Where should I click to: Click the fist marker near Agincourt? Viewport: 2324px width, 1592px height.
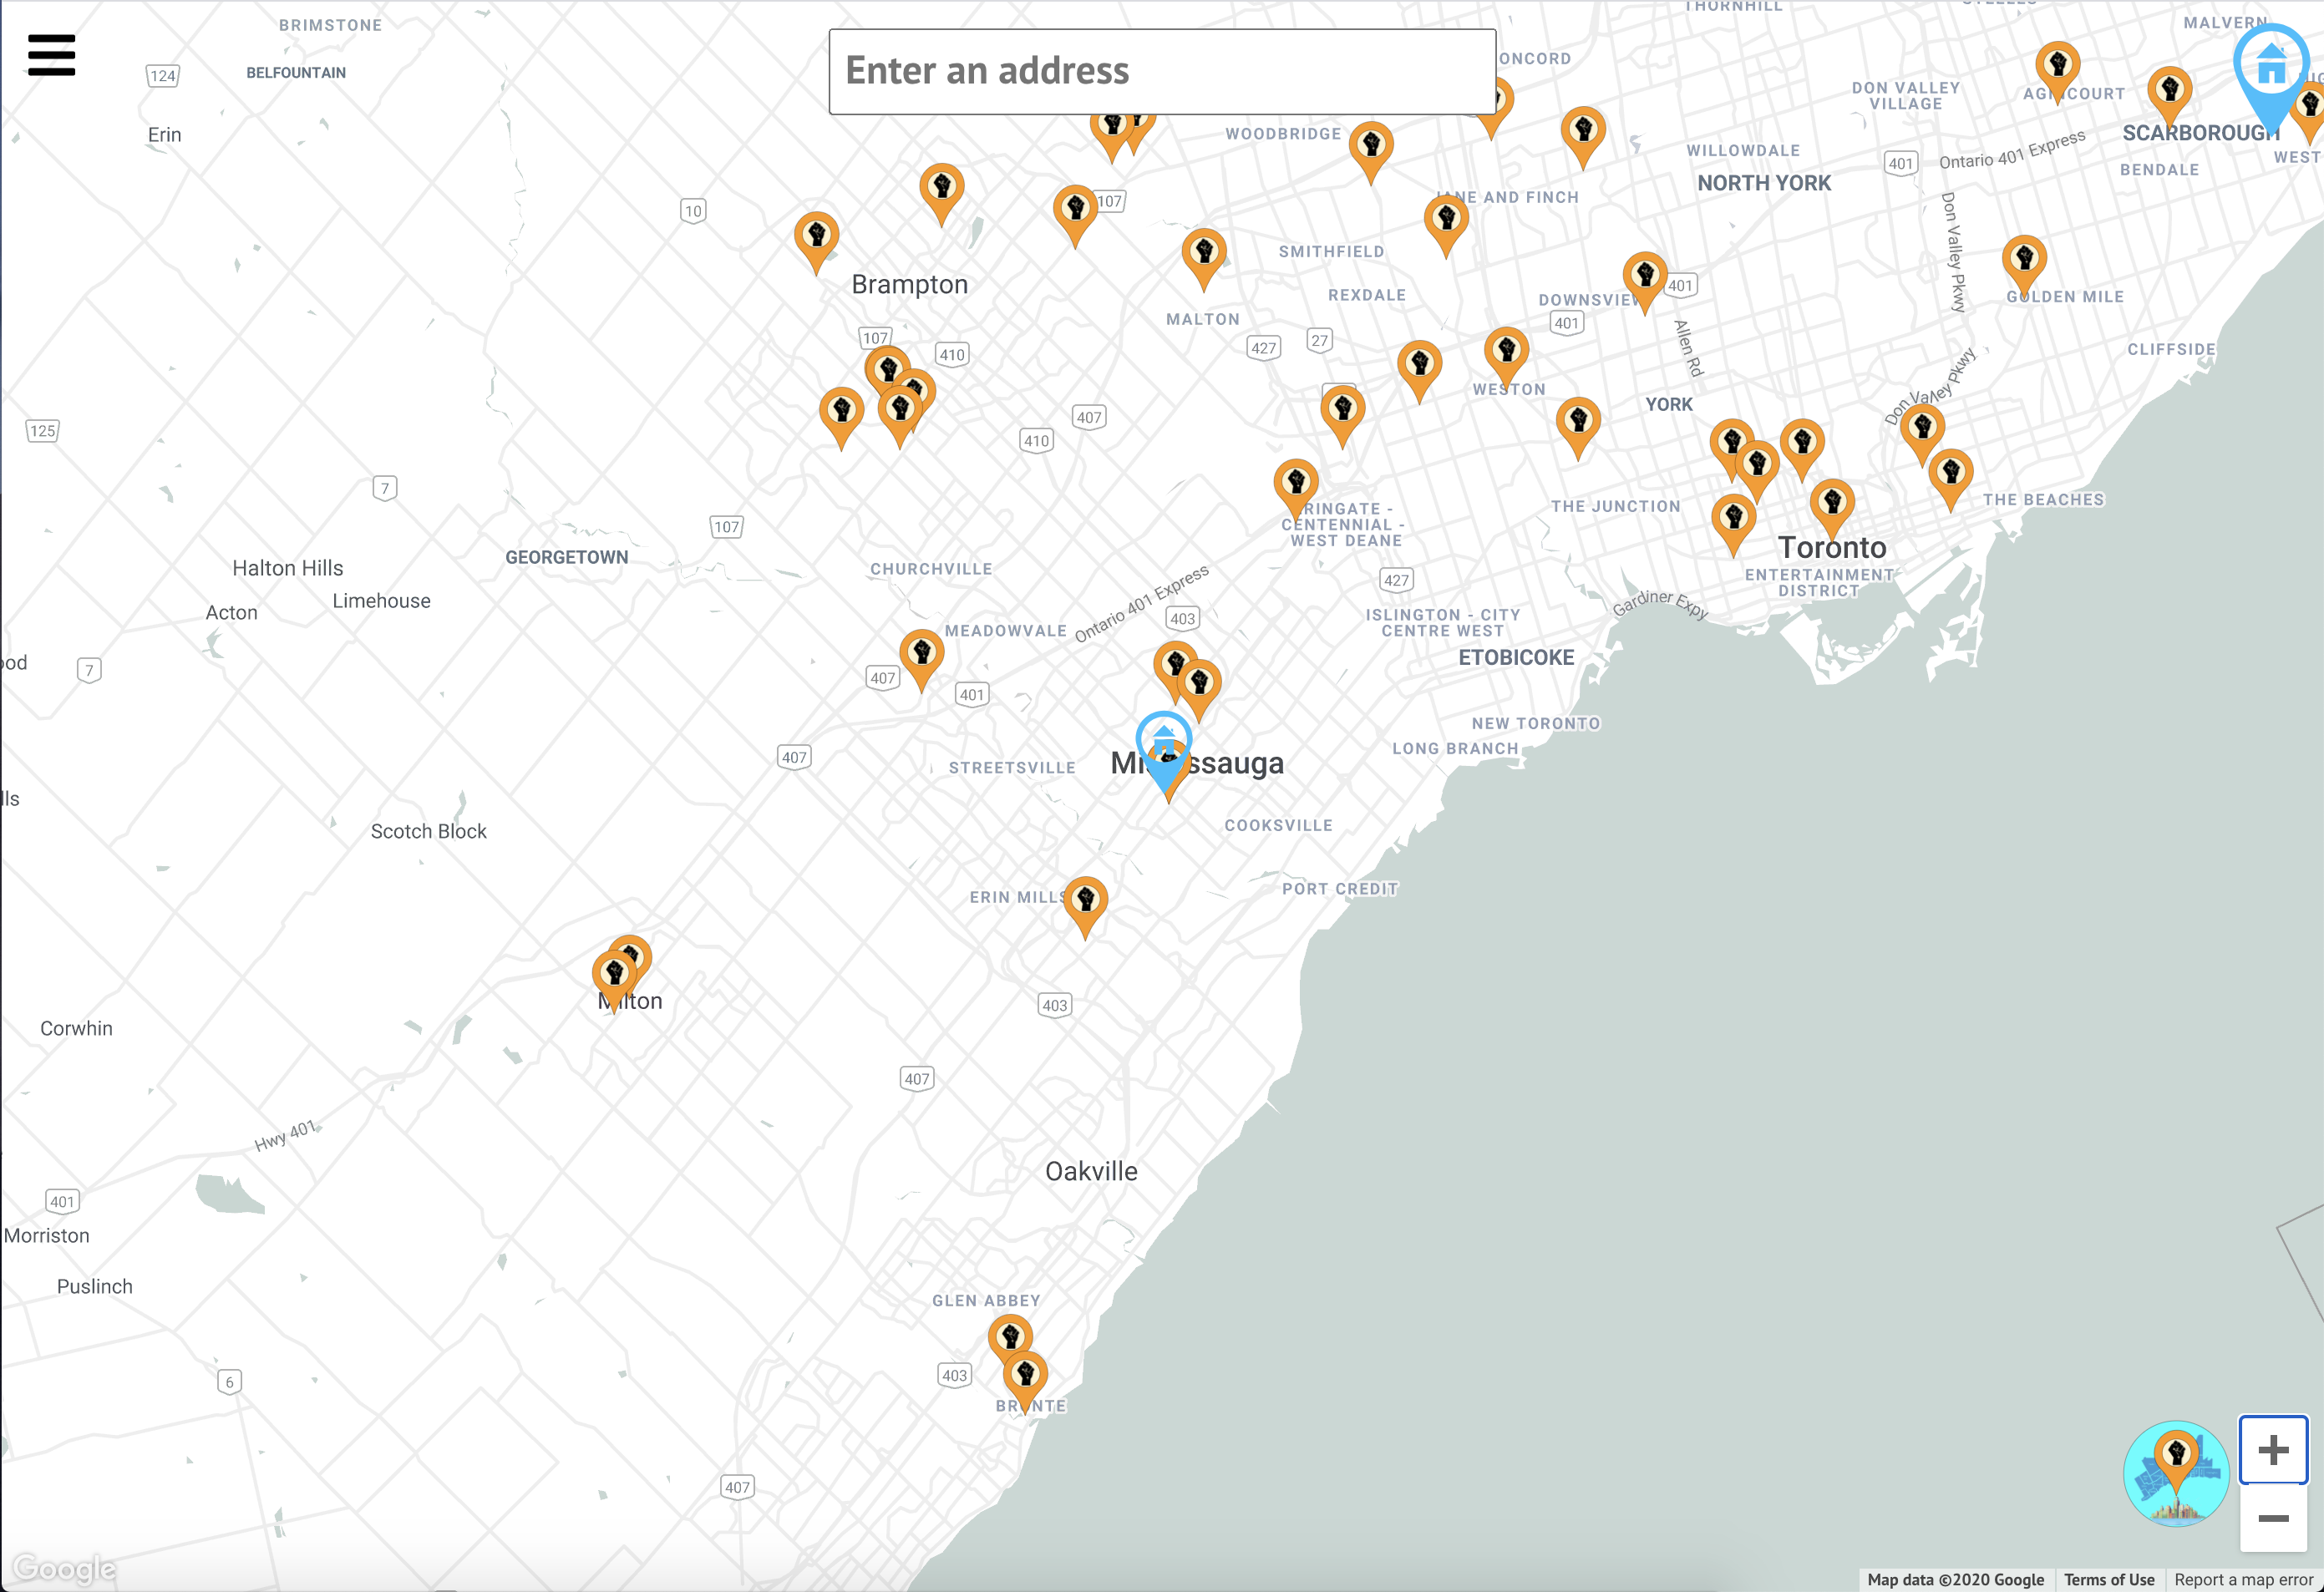[2057, 65]
